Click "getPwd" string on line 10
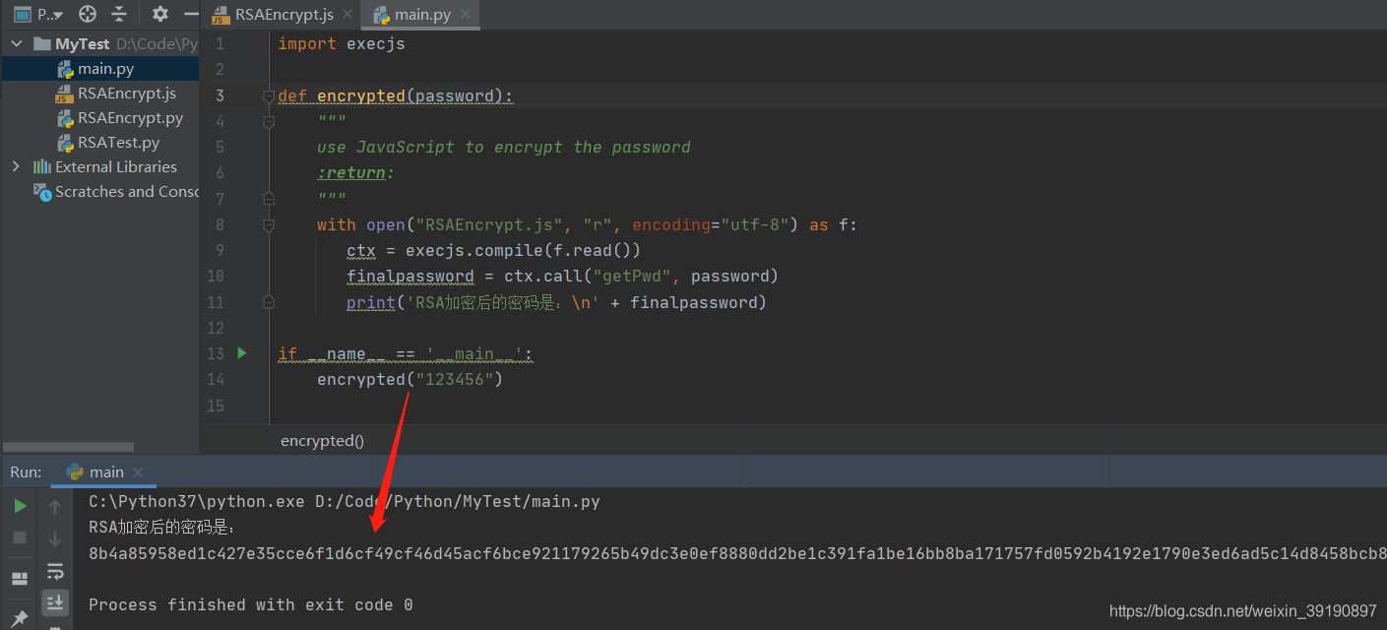1387x630 pixels. click(x=631, y=276)
